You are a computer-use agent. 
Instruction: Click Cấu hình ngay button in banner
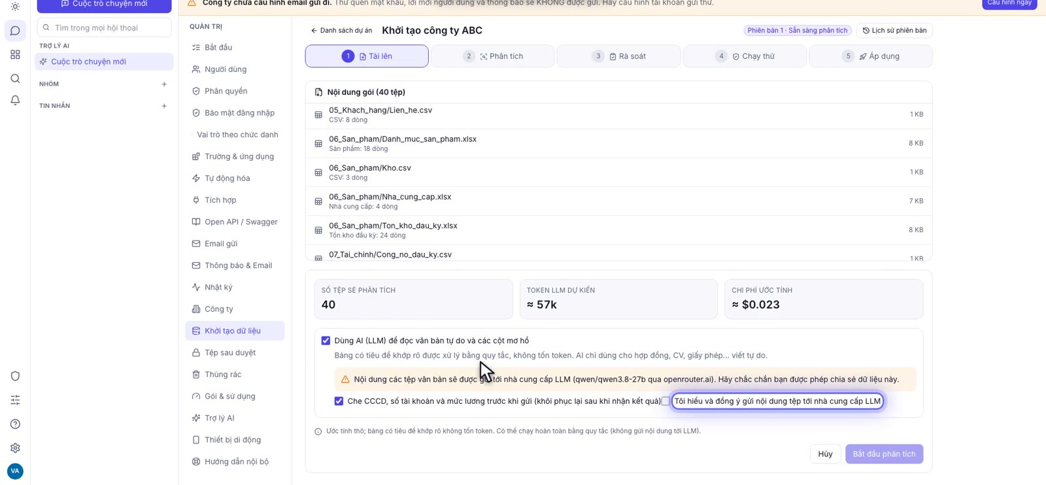click(1009, 3)
